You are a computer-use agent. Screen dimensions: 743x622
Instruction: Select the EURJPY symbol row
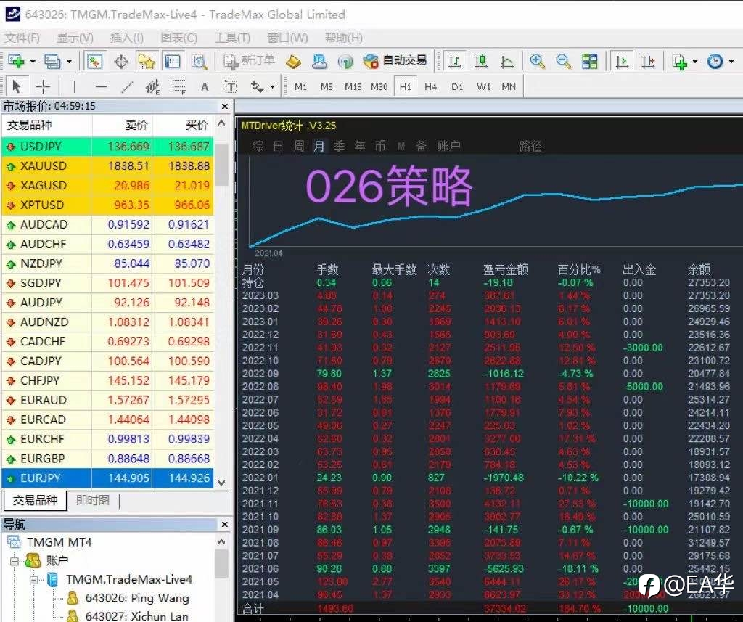(108, 478)
